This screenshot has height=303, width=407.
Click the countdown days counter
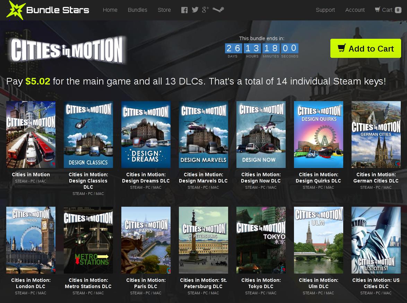point(233,48)
